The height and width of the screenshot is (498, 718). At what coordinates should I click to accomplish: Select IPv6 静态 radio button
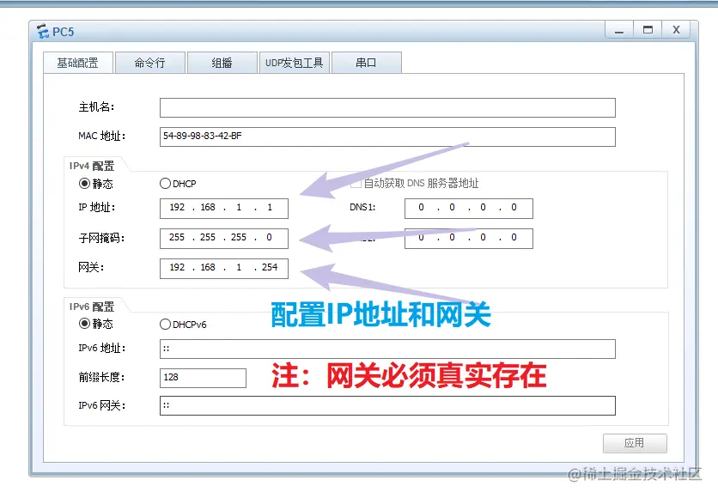[84, 324]
